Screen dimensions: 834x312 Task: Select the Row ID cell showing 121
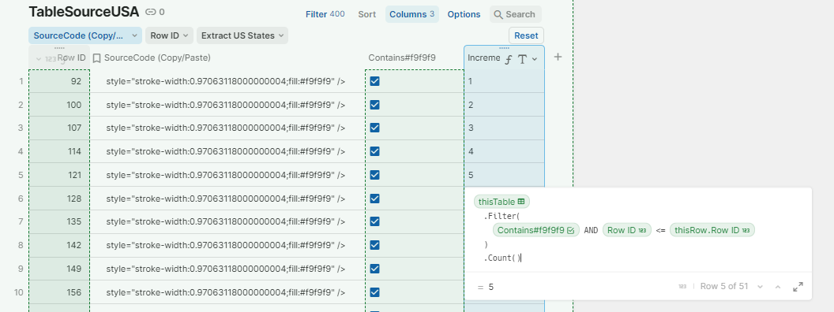(59, 175)
